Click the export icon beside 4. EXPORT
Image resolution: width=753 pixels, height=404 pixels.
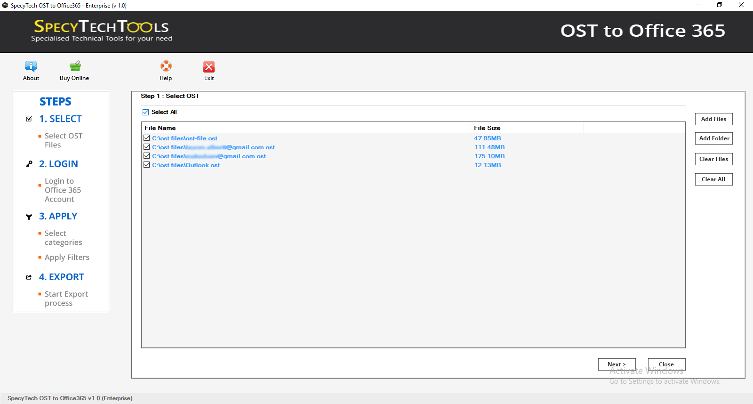29,277
